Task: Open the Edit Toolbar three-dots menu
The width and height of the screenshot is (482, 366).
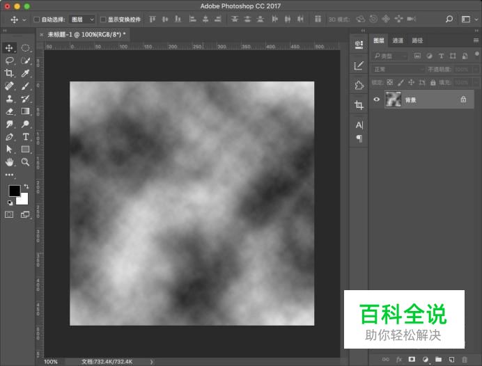Action: pos(9,175)
